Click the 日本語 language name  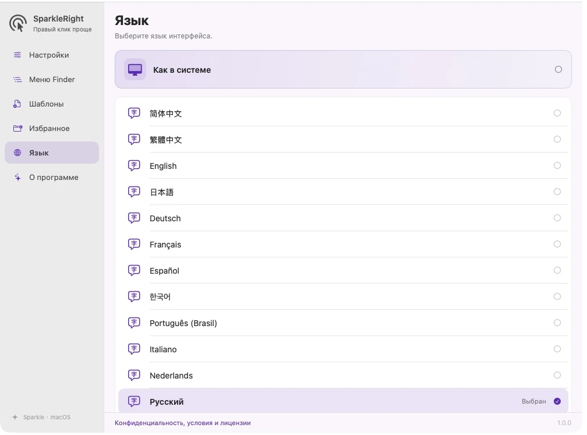162,192
